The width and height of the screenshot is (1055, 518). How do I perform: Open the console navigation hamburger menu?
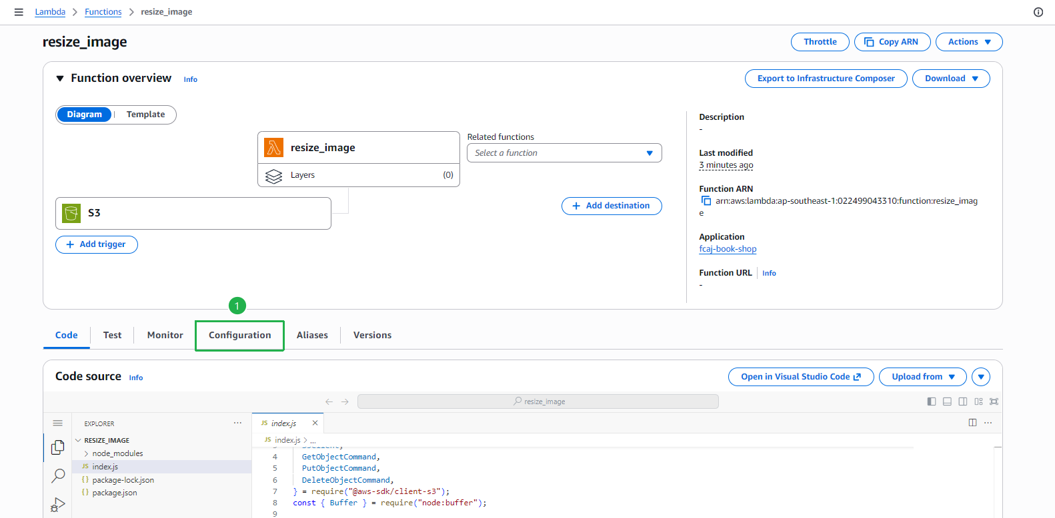pos(19,12)
